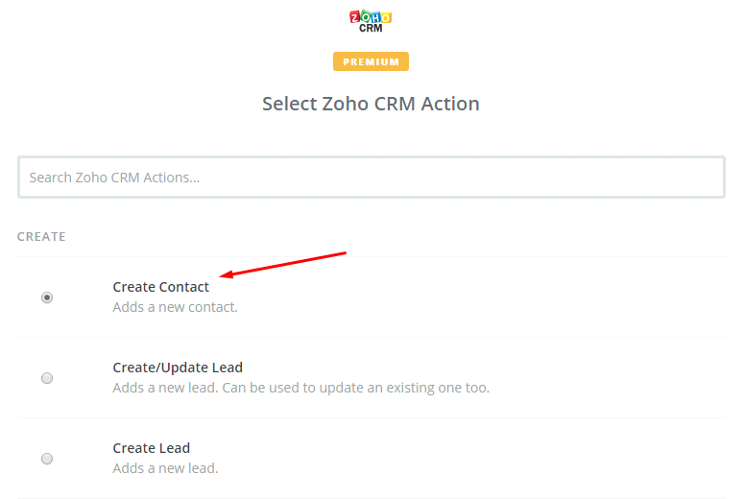Click the 'Adds a new contact.' description
The image size is (743, 499).
[175, 307]
